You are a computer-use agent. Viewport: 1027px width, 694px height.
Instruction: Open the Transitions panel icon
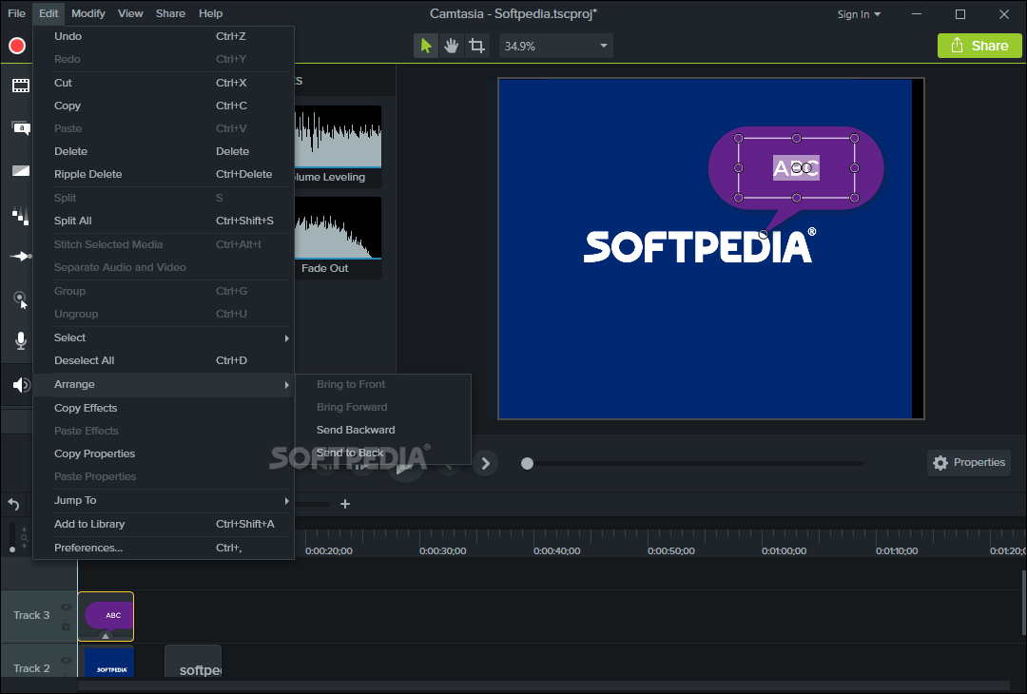coord(21,171)
